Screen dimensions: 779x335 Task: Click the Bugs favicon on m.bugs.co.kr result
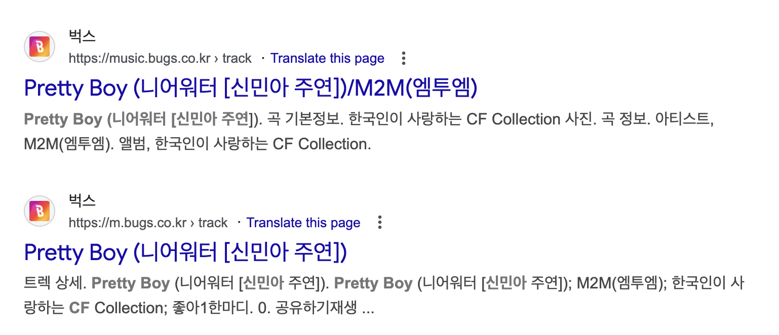(x=40, y=211)
